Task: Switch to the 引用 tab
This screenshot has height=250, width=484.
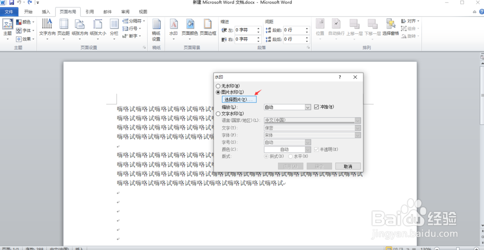Action: click(x=90, y=12)
